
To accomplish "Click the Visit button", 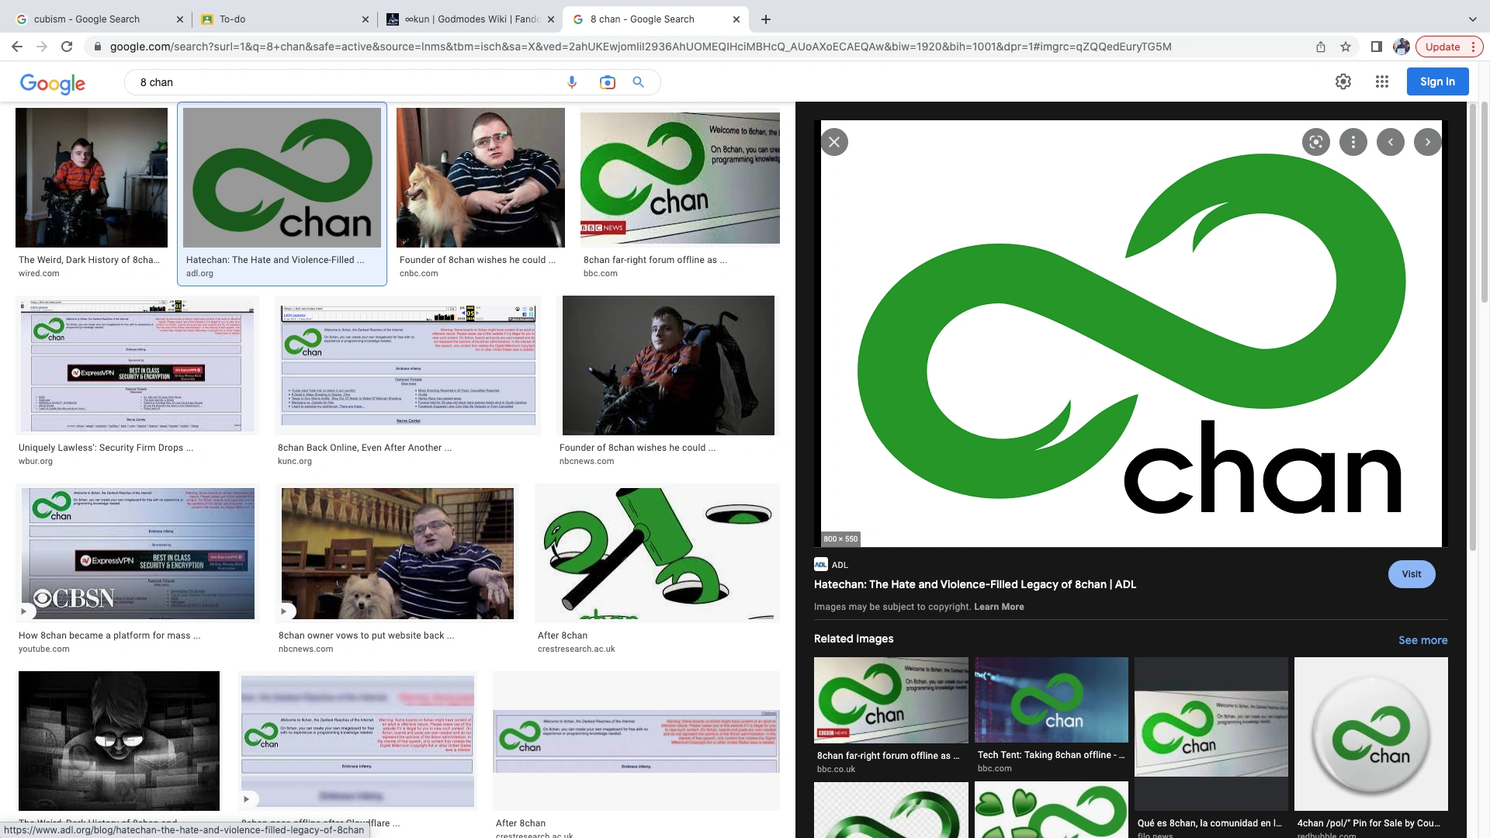I will [1411, 574].
